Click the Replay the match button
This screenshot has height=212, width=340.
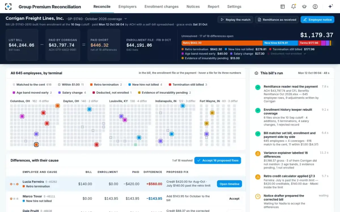tap(235, 20)
